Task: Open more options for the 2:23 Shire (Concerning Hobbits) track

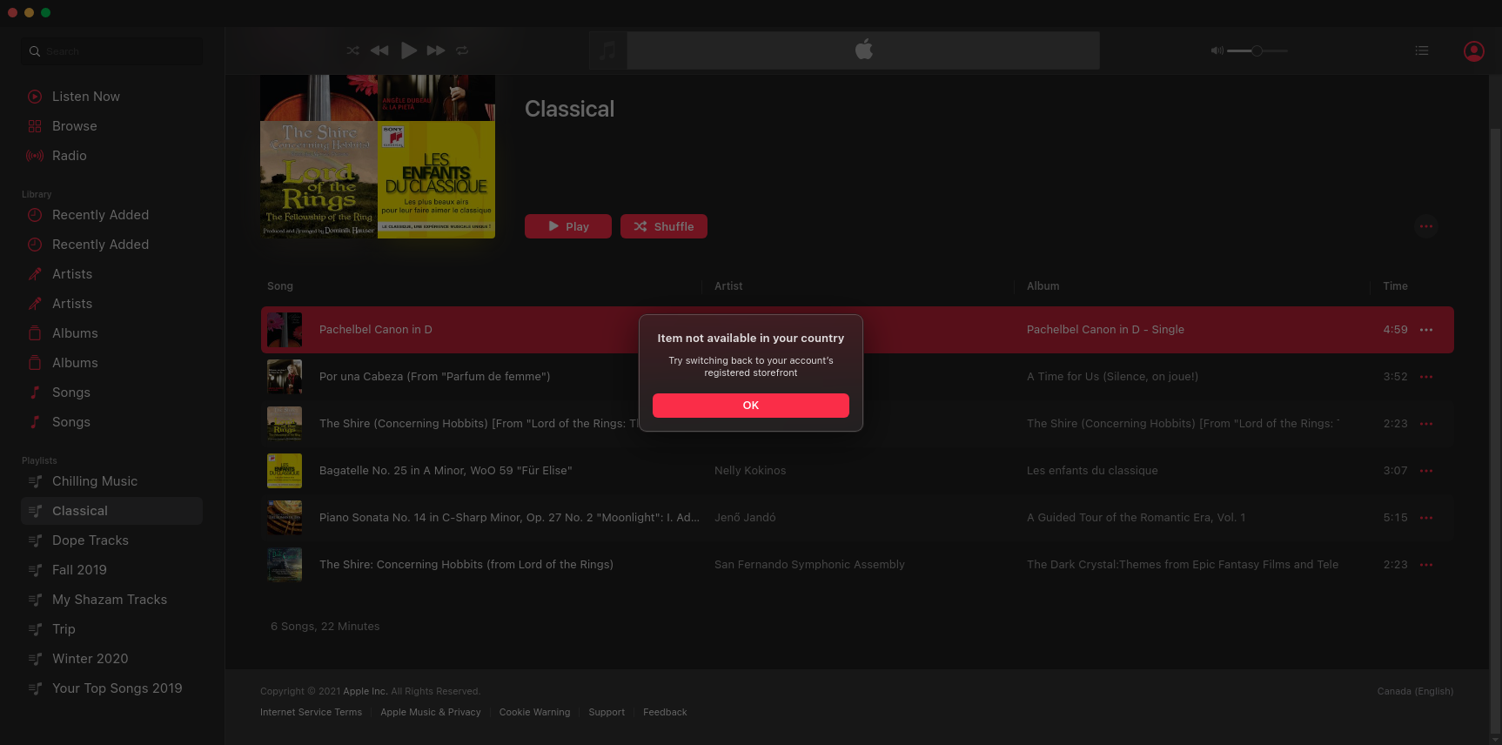Action: coord(1426,424)
